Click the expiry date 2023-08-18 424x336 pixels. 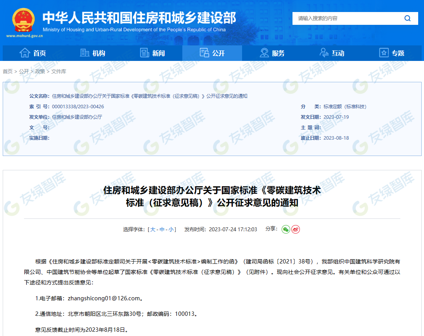coord(336,138)
